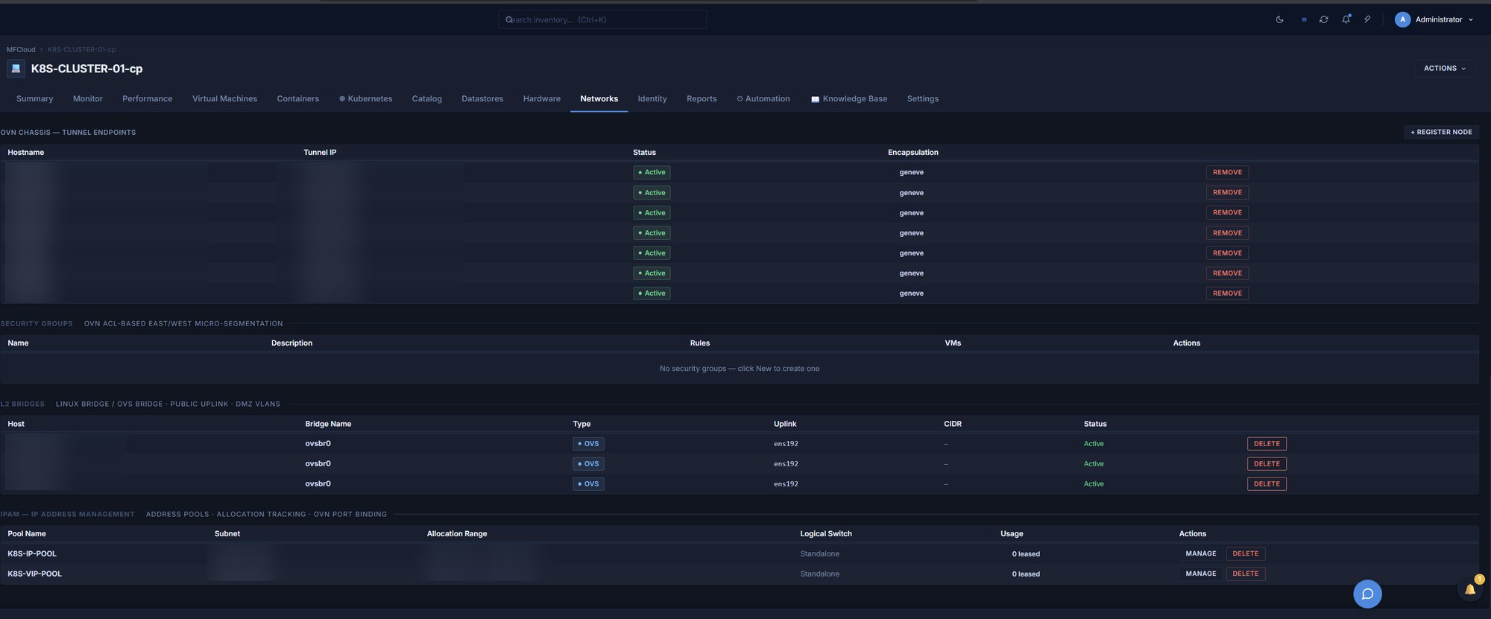Click the Pool Name column header

pos(27,534)
